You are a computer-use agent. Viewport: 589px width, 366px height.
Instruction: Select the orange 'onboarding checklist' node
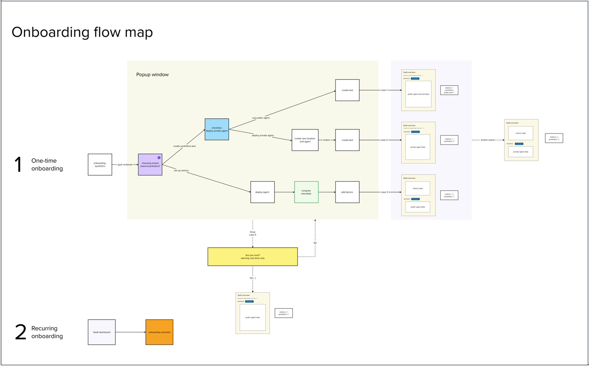pos(159,332)
